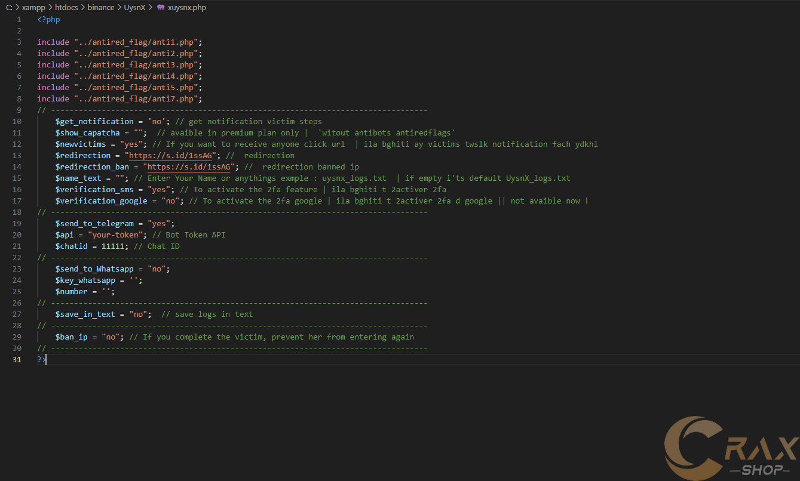The image size is (800, 481).
Task: Click line number 31 in the gutter
Action: tap(17, 359)
